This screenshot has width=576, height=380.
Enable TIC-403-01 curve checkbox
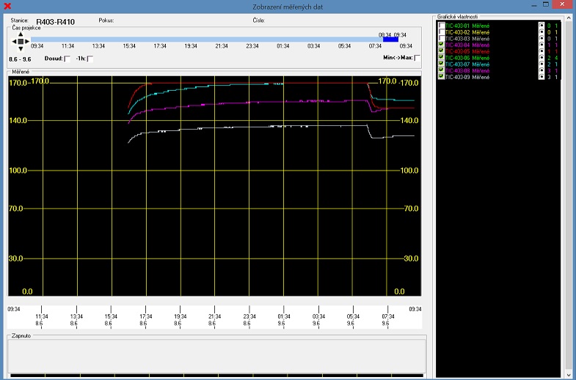(441, 26)
